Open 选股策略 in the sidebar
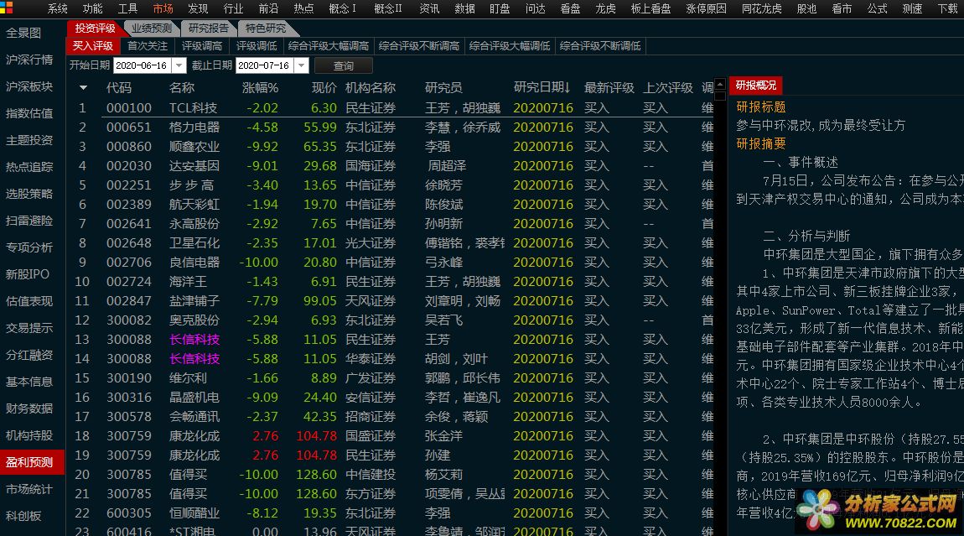Screen dimensions: 964x536 [x=29, y=194]
